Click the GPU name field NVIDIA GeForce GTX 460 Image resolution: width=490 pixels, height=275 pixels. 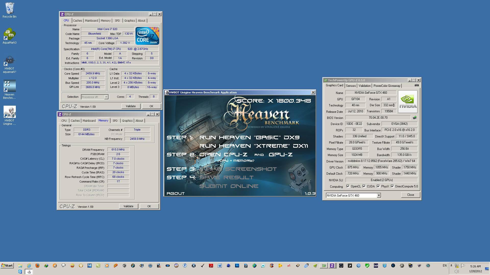coord(371,93)
